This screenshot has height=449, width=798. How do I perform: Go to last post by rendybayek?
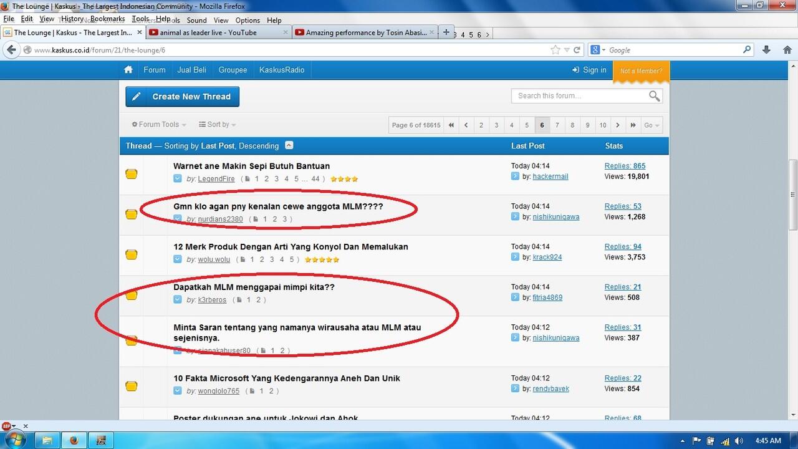(x=515, y=389)
